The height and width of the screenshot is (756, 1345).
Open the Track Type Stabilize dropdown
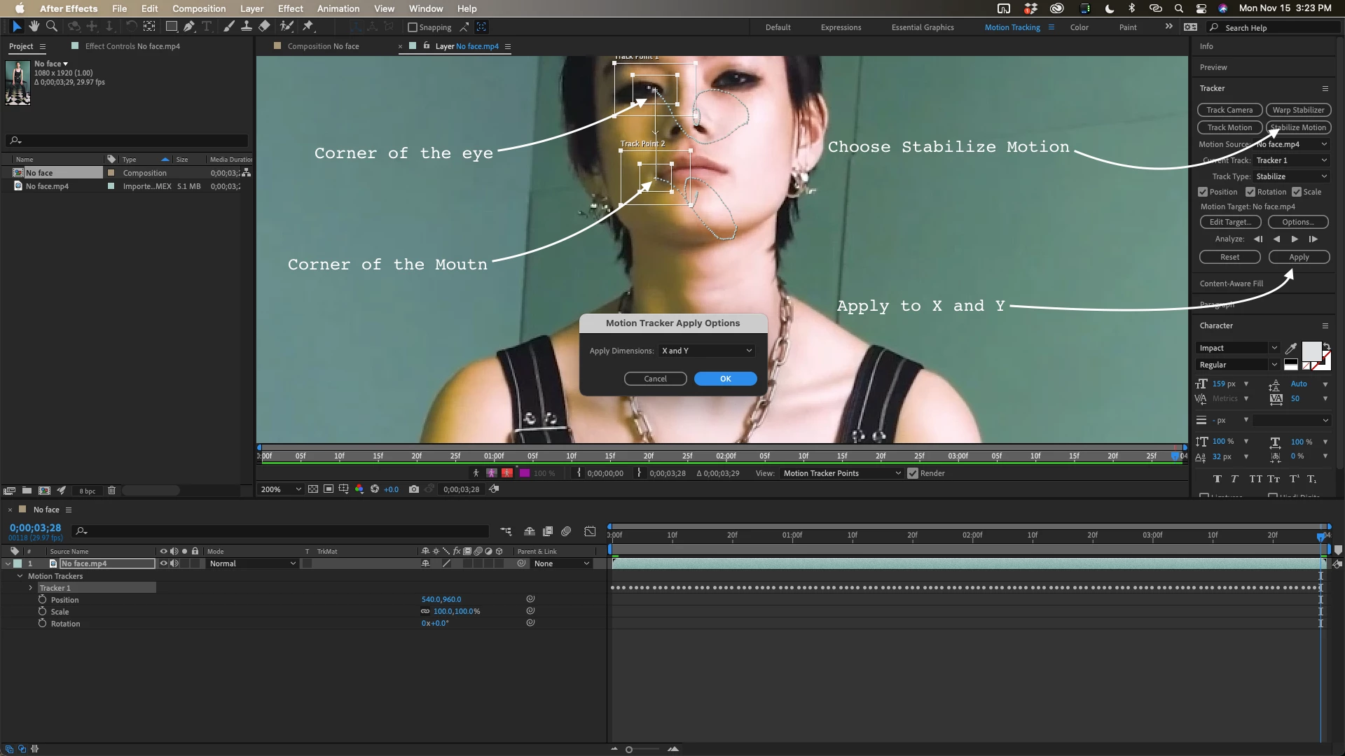(x=1291, y=176)
